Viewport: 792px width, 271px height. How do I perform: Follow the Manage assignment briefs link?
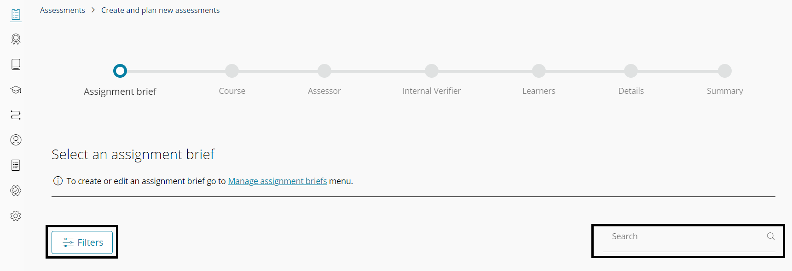(x=277, y=181)
